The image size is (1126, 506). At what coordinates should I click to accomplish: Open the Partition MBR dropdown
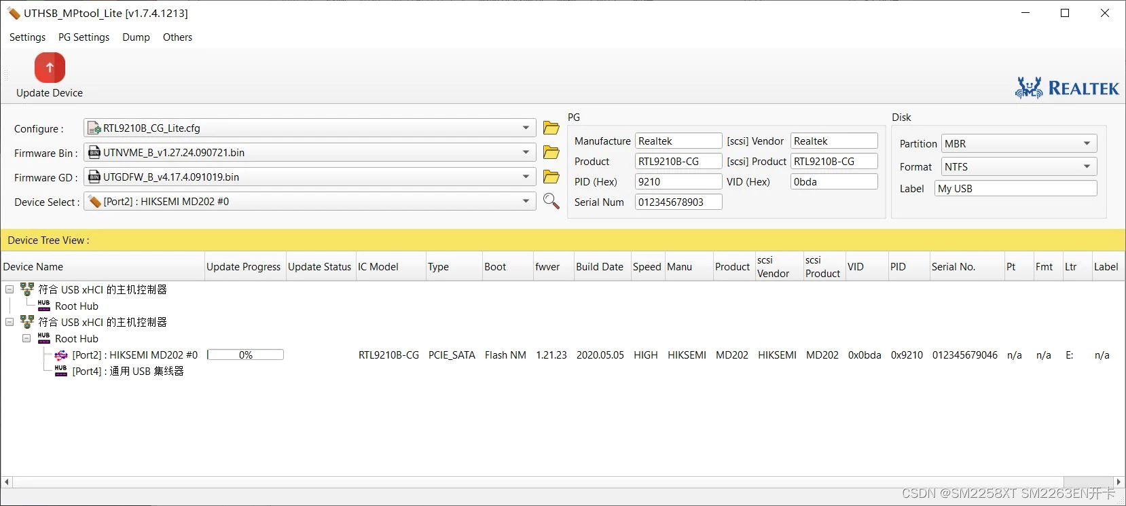tap(1087, 143)
